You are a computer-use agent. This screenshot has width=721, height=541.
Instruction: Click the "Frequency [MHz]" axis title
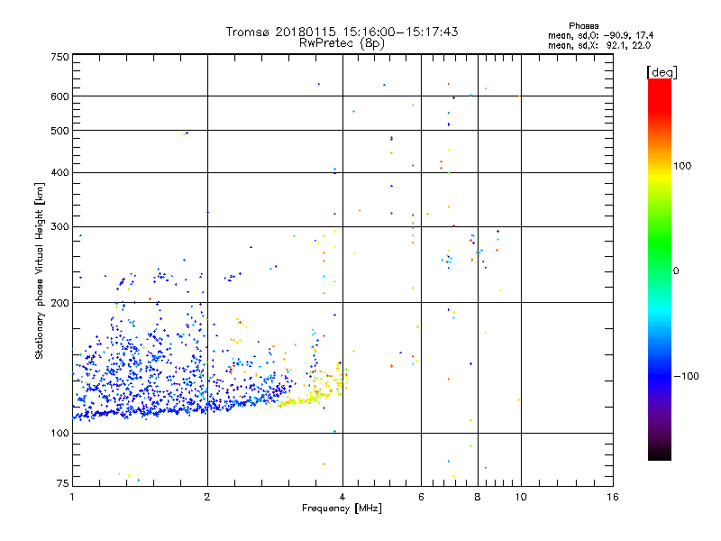coord(342,509)
